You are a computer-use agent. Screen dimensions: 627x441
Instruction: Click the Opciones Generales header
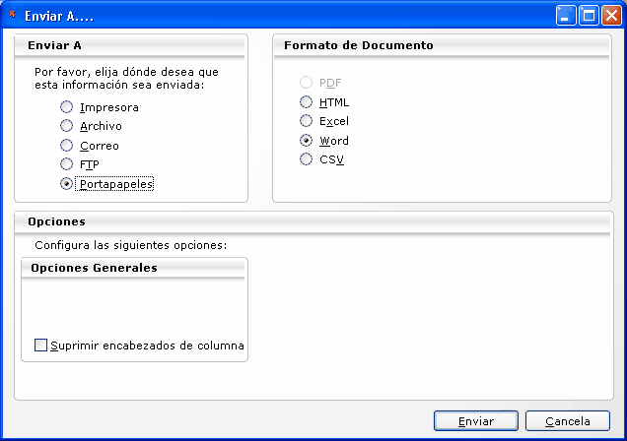coord(94,268)
